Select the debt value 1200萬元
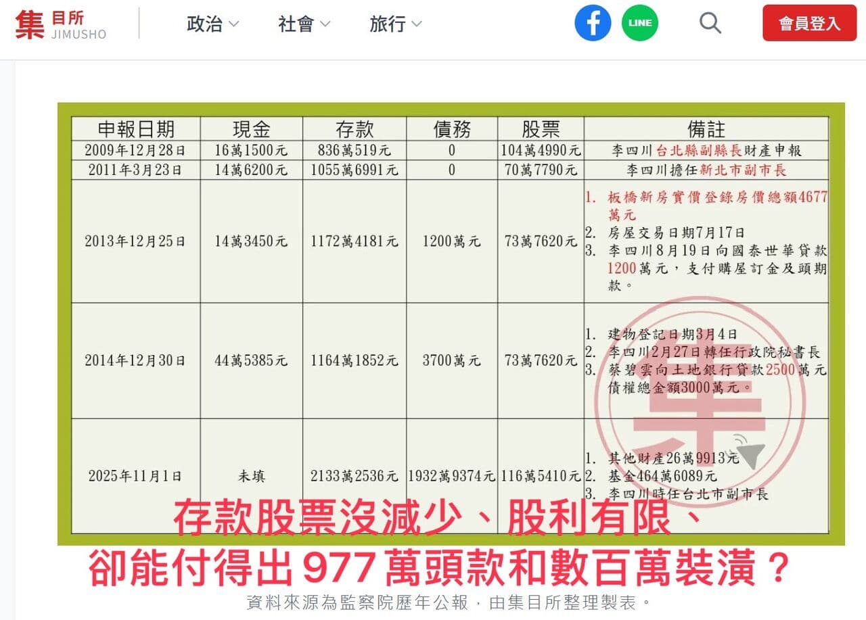 [452, 241]
